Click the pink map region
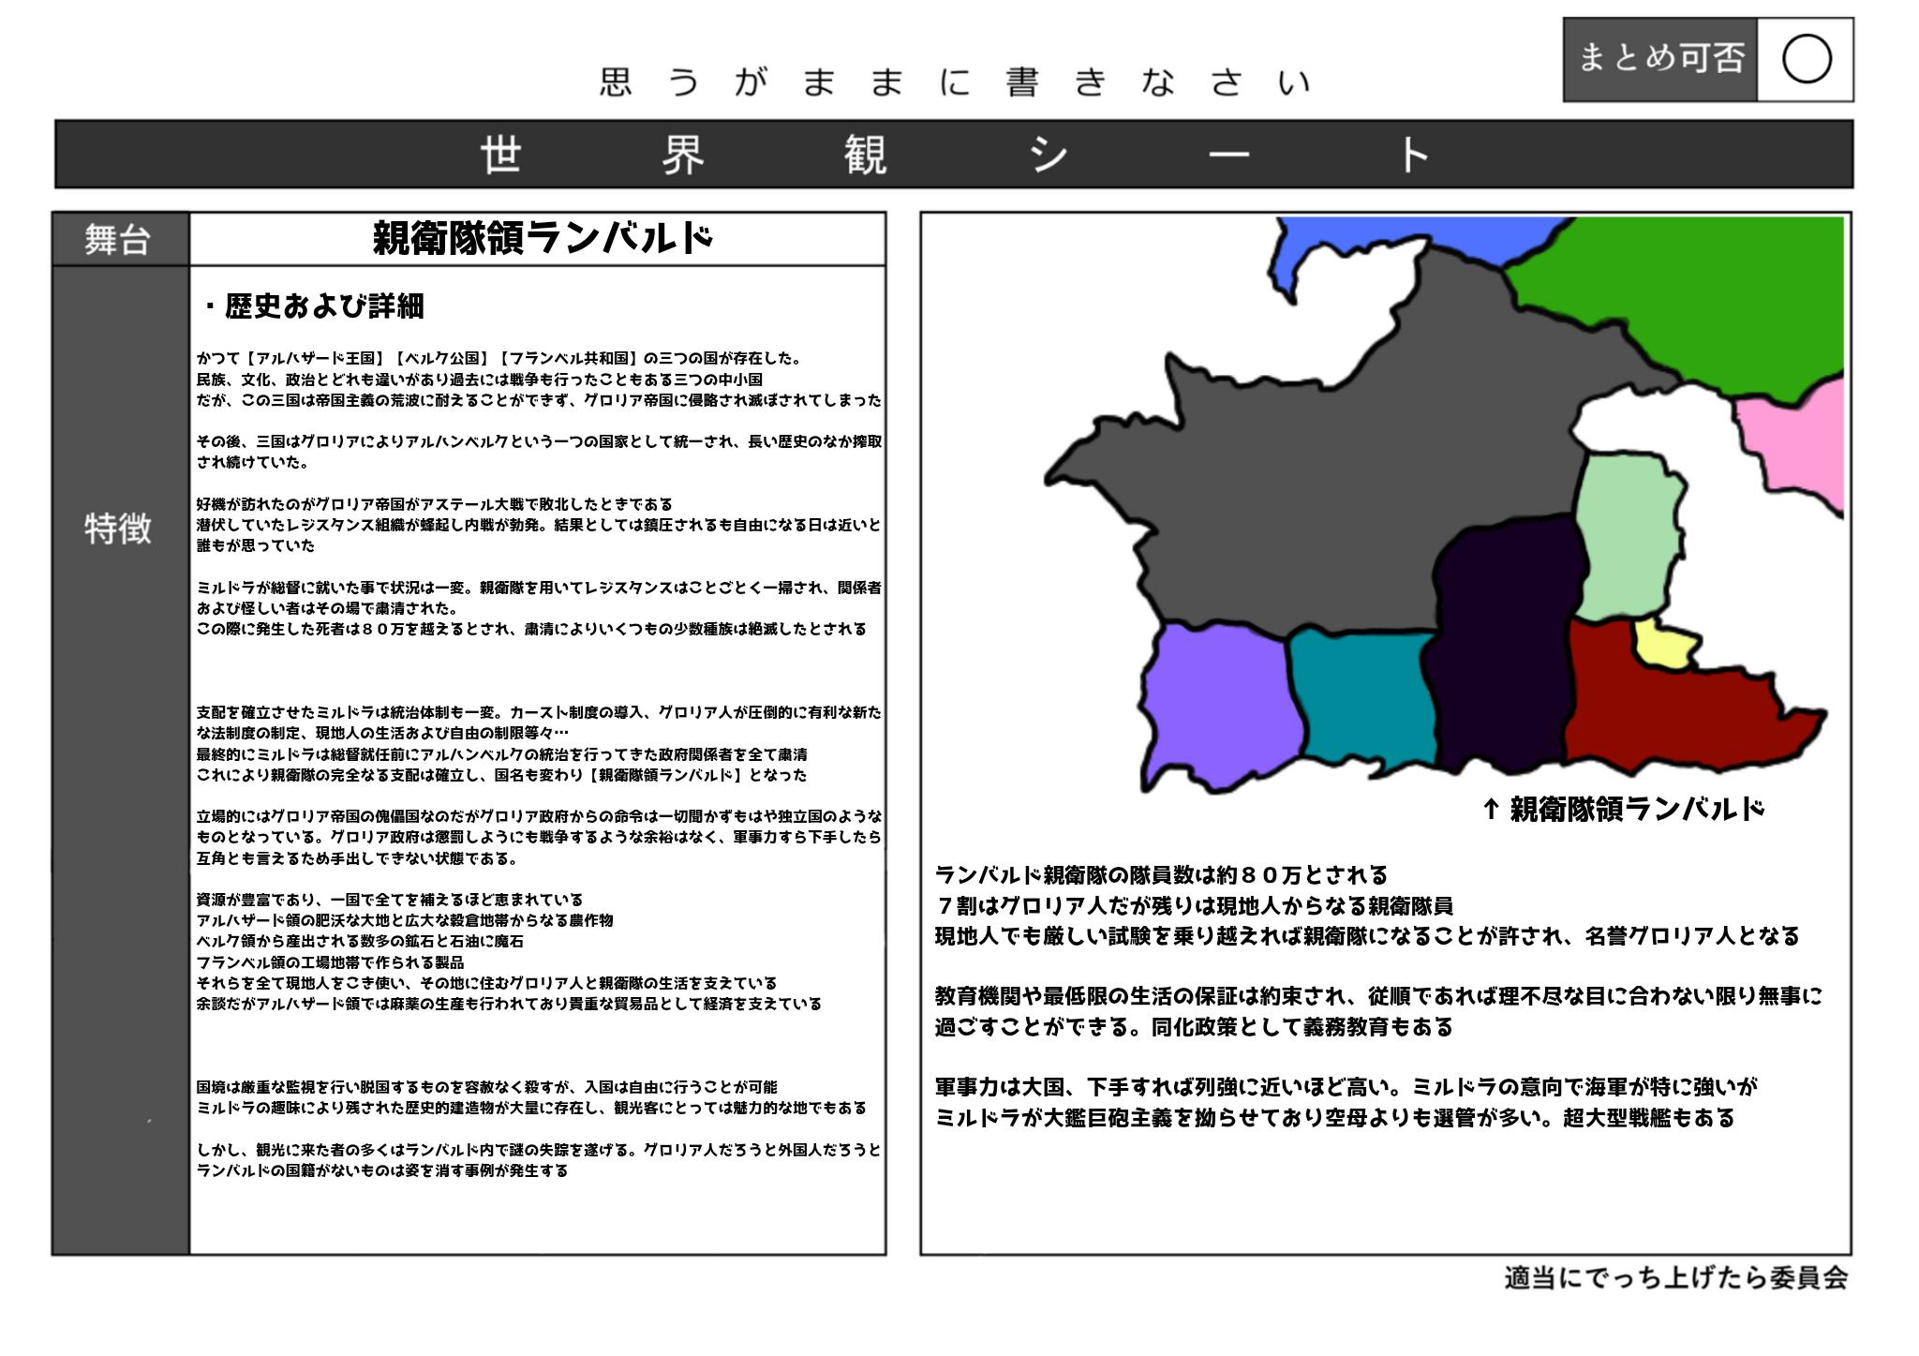Image resolution: width=1919 pixels, height=1356 pixels. (1794, 440)
